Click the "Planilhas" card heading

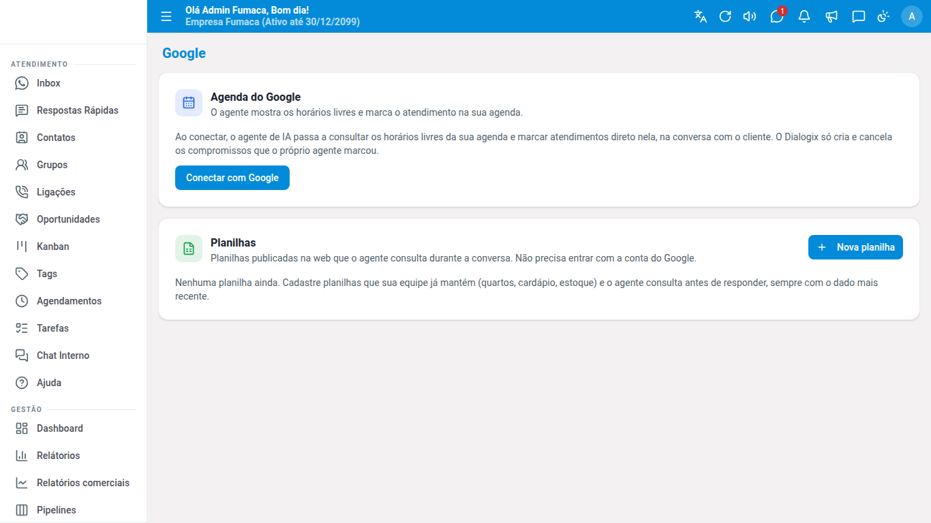pos(233,242)
